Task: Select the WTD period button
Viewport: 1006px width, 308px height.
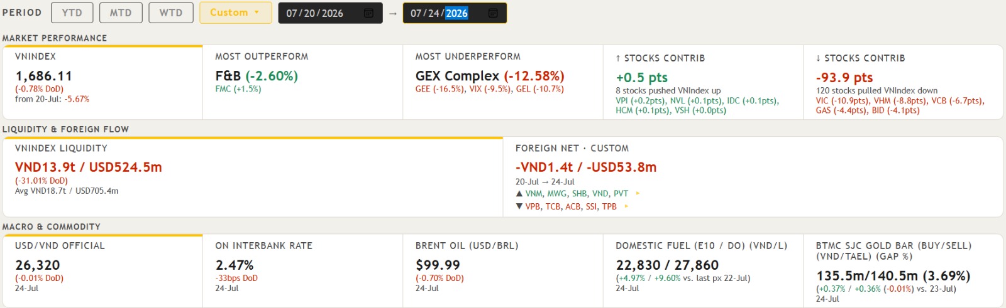Action: click(171, 13)
